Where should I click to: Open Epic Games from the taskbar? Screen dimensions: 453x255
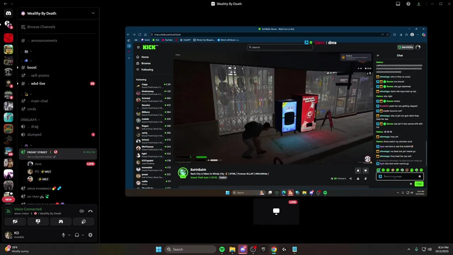263,249
